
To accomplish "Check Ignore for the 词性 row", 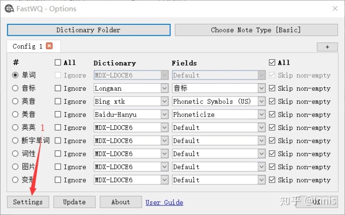I will click(57, 153).
